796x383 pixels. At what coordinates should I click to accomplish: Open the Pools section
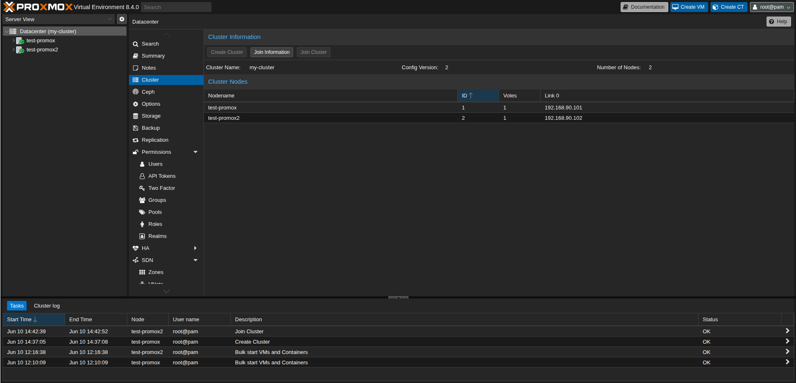155,212
